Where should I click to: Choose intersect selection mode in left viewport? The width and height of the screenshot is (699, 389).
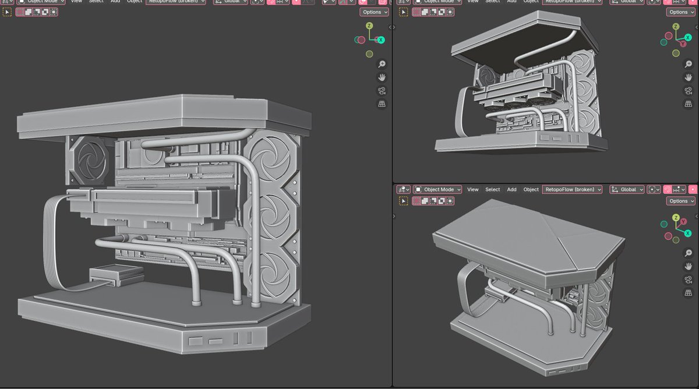pyautogui.click(x=53, y=12)
